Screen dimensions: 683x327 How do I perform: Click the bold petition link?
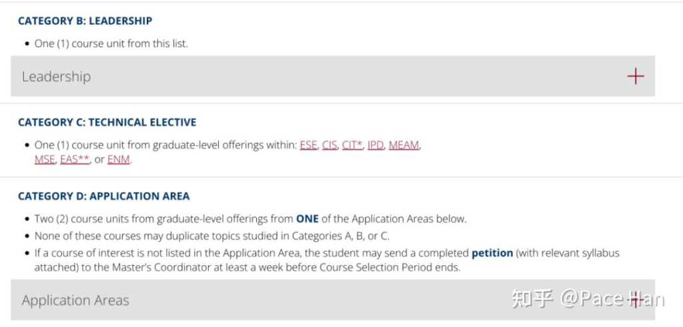pyautogui.click(x=492, y=252)
